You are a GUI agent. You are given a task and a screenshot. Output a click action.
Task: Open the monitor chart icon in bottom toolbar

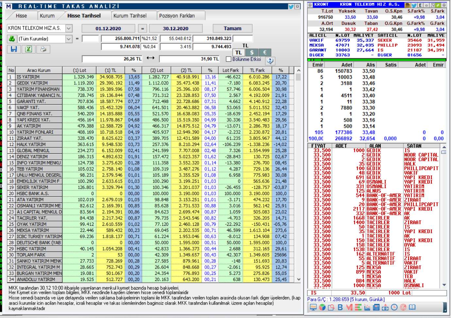pyautogui.click(x=313, y=307)
